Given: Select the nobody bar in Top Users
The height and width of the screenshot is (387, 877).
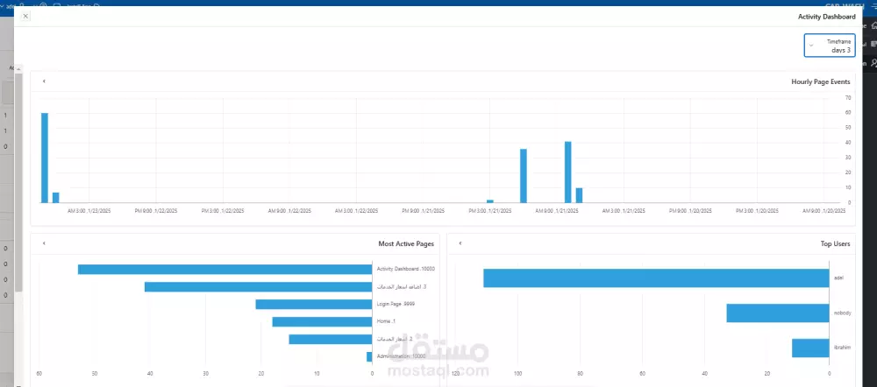Looking at the screenshot, I should coord(777,313).
